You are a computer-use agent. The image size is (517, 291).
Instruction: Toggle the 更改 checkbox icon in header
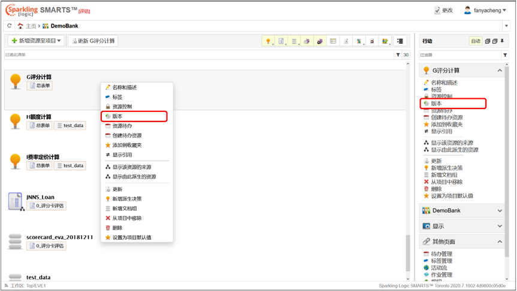[x=437, y=10]
